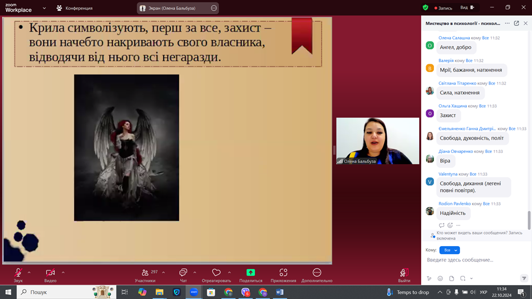
Task: Click the send message arrow icon
Action: [524, 278]
